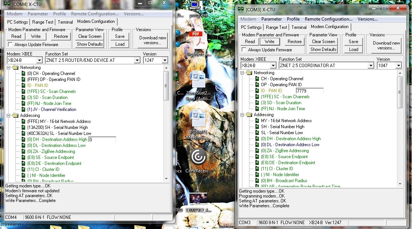
Task: Click the icon beside MY - 16-bit Network Address in COM3
Action: coord(257,121)
